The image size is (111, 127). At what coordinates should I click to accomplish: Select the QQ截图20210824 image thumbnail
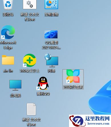click(51, 34)
